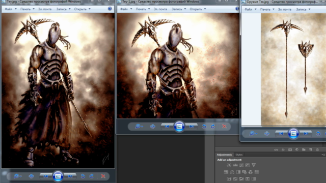Open Файл menu in Оружие Тэя window
The image size is (326, 183).
[x=251, y=9]
